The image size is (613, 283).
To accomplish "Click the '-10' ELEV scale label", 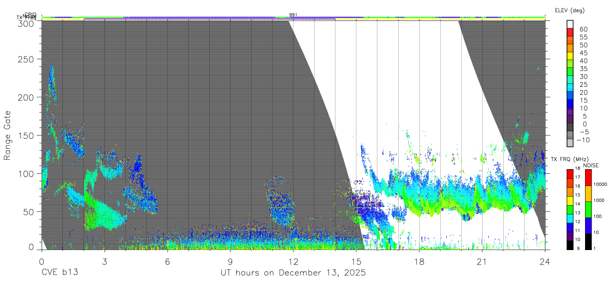I will pyautogui.click(x=583, y=140).
